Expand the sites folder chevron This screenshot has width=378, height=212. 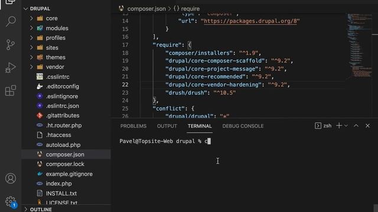(31, 48)
